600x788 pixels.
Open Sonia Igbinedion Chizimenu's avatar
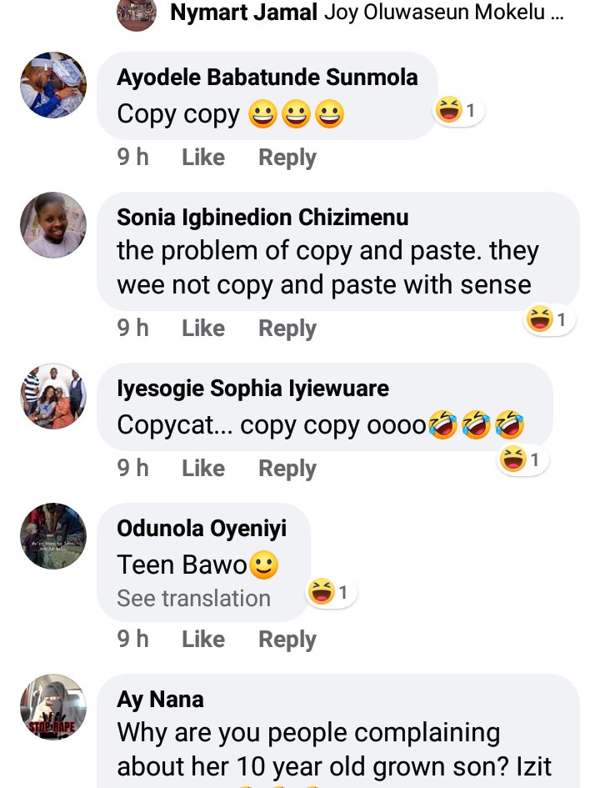click(53, 224)
